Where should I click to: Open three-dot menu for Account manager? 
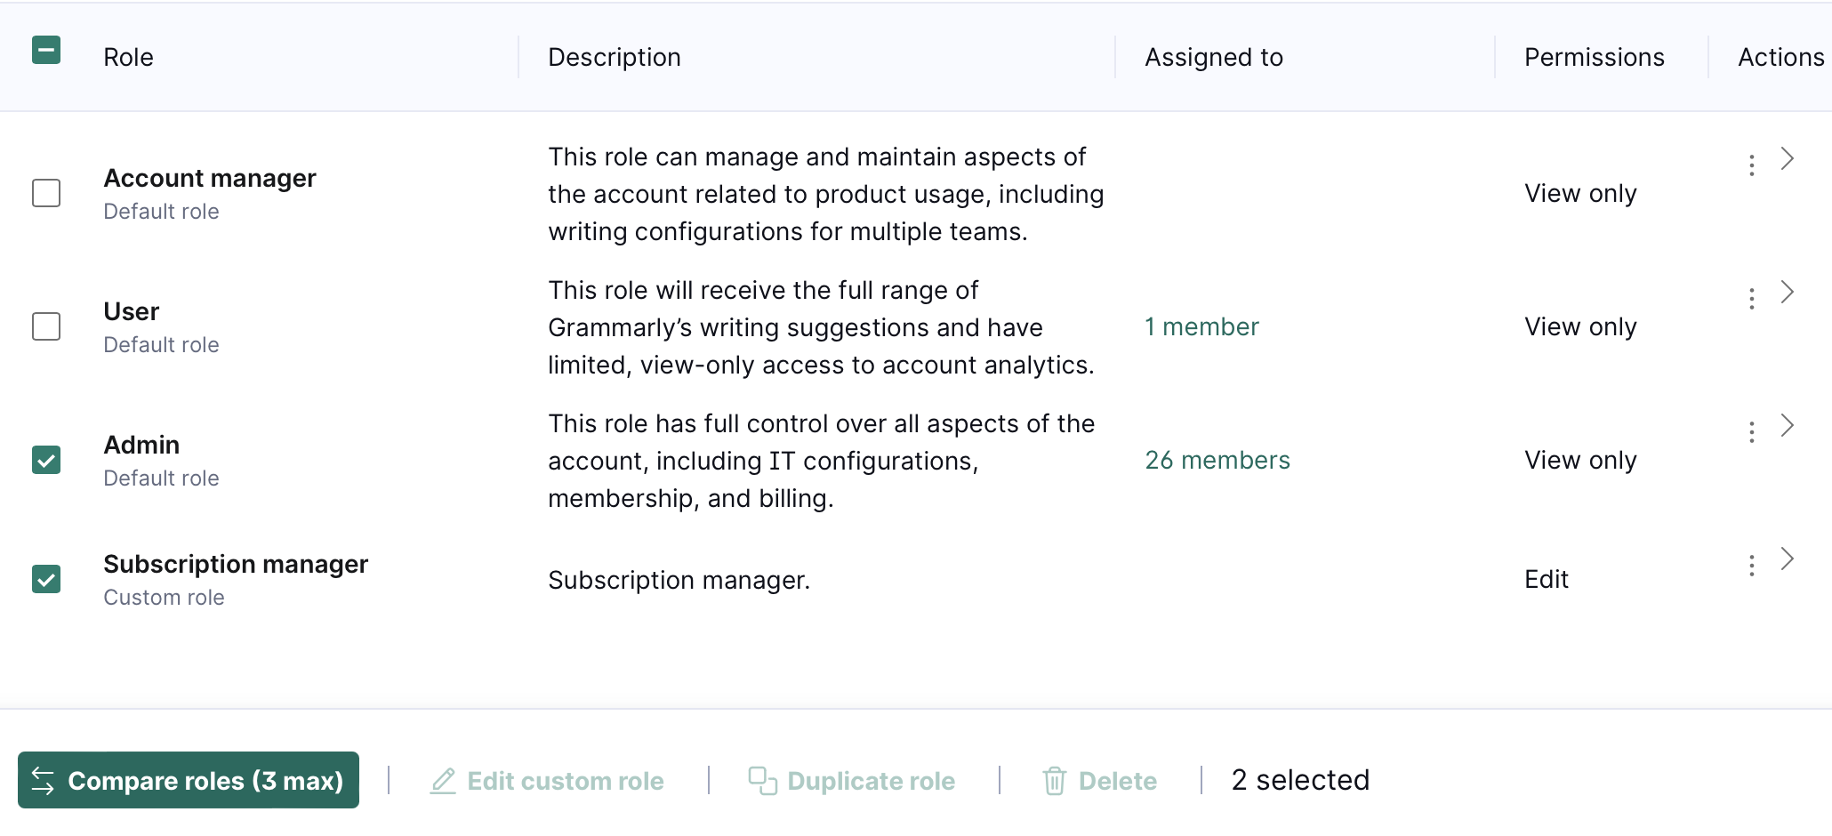click(x=1751, y=165)
